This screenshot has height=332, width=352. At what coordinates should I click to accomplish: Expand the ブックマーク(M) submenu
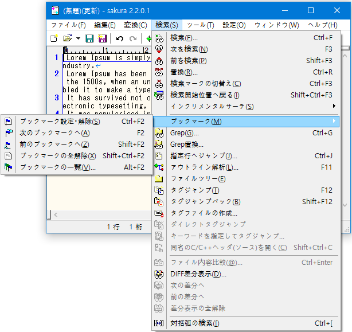coord(247,122)
